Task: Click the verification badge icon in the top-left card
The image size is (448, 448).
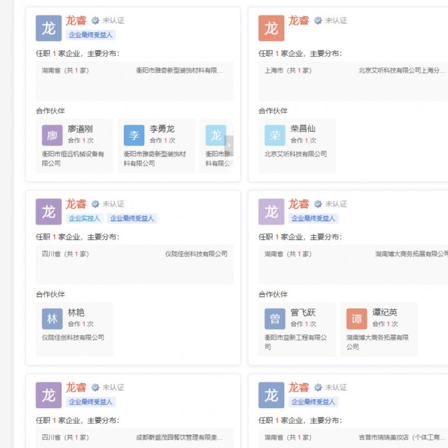Action: coord(95,21)
